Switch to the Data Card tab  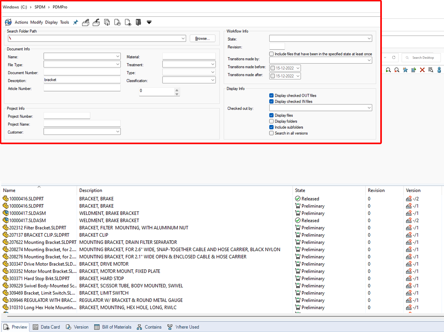46,327
